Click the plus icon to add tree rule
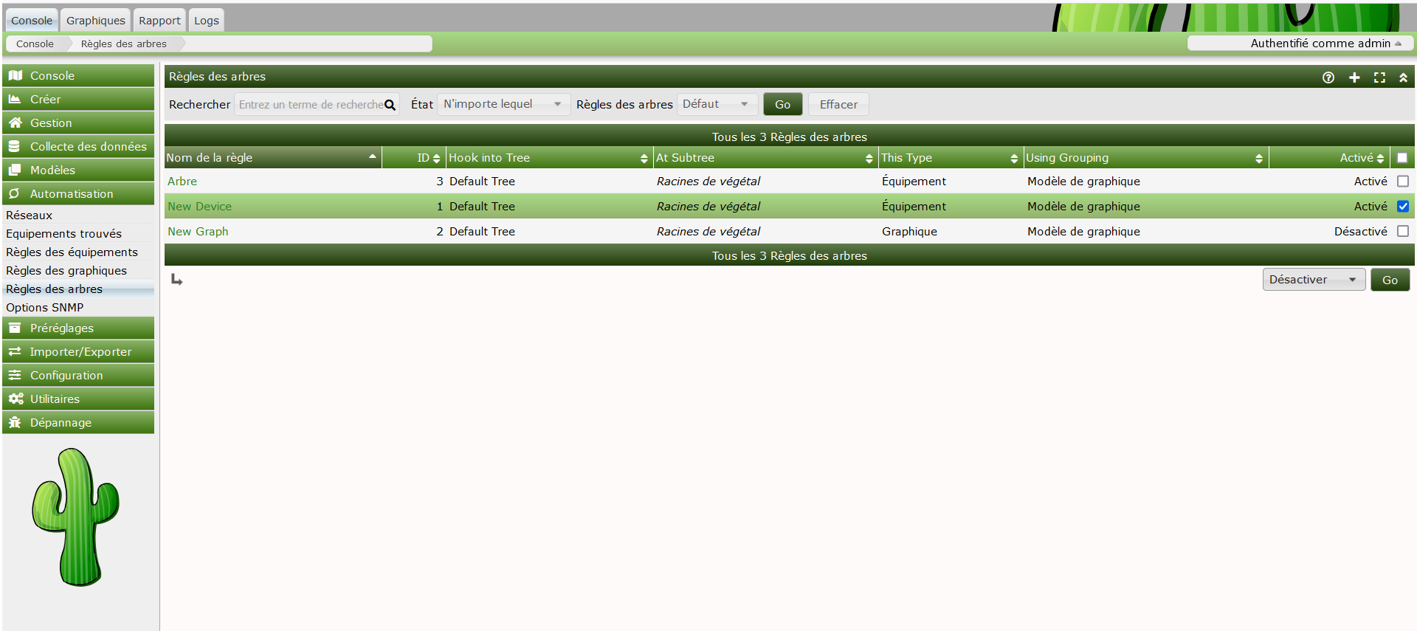This screenshot has width=1417, height=631. pyautogui.click(x=1354, y=77)
